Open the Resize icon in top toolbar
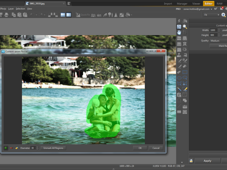The image size is (227, 170). tap(121, 15)
